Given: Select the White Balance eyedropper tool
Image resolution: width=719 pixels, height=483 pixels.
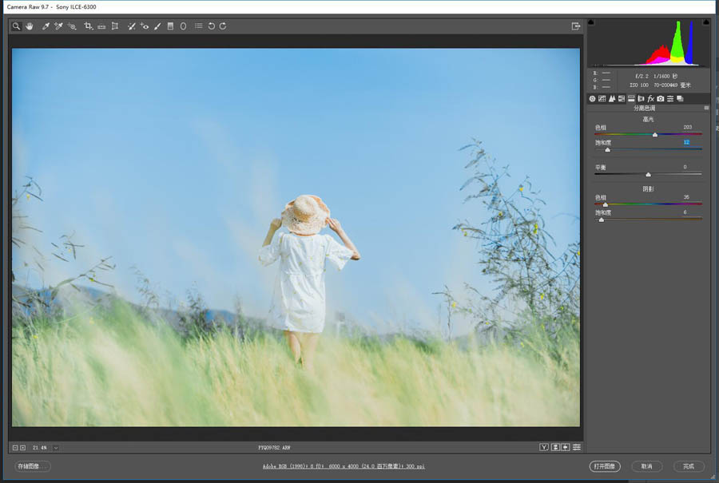Looking at the screenshot, I should coord(46,26).
